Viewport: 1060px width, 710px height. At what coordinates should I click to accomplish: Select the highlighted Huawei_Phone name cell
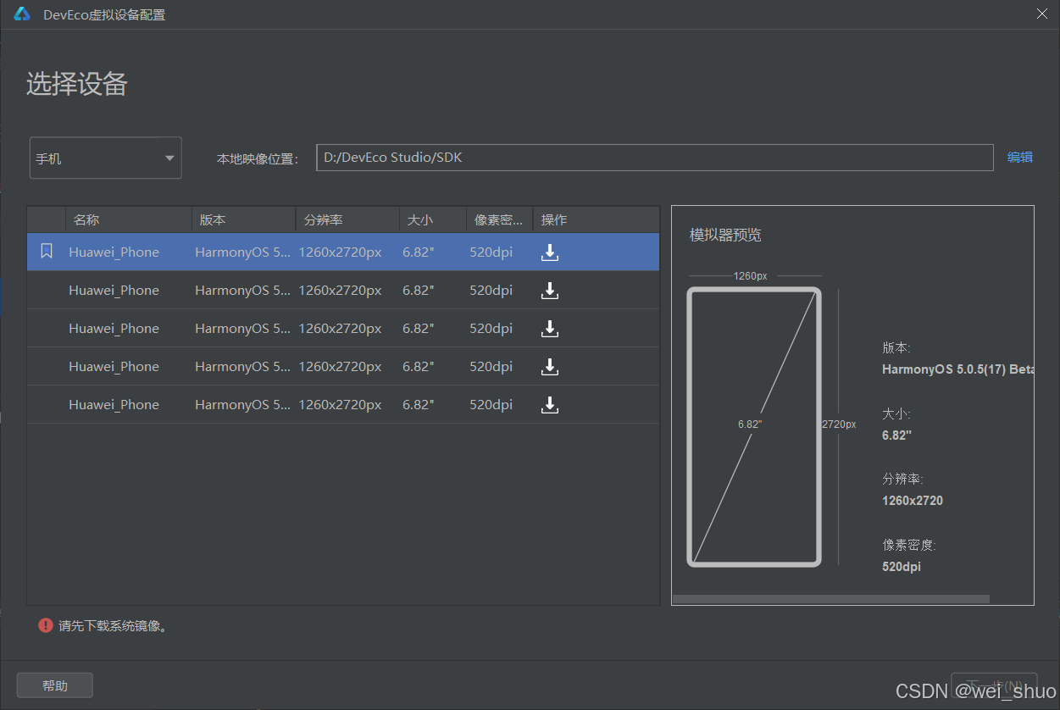click(114, 252)
